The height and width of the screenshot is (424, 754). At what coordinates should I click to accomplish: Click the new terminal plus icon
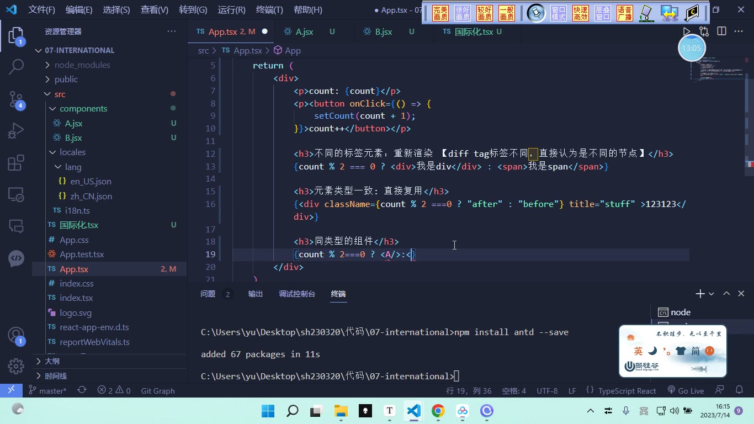[x=700, y=294]
